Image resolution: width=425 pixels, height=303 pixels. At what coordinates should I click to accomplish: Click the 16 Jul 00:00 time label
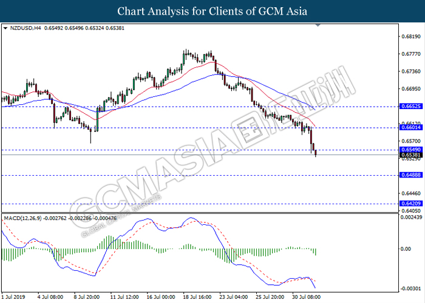click(161, 297)
